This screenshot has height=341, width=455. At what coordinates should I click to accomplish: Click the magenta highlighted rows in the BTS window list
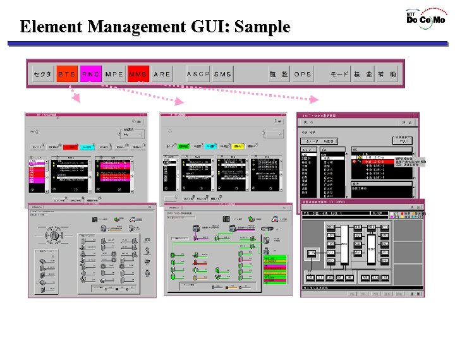pyautogui.click(x=115, y=165)
